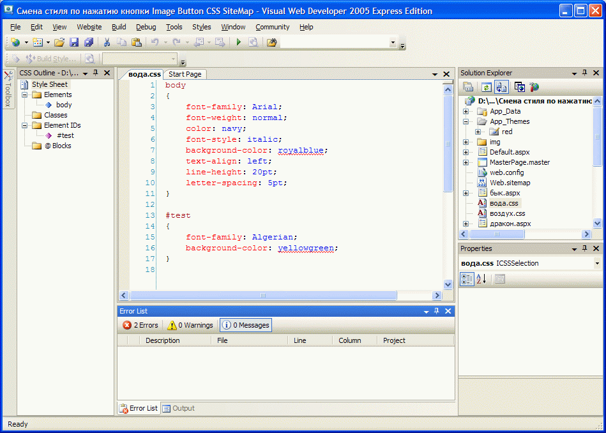Screen dimensions: 606x433
Task: Click the Description column header
Action: point(176,340)
